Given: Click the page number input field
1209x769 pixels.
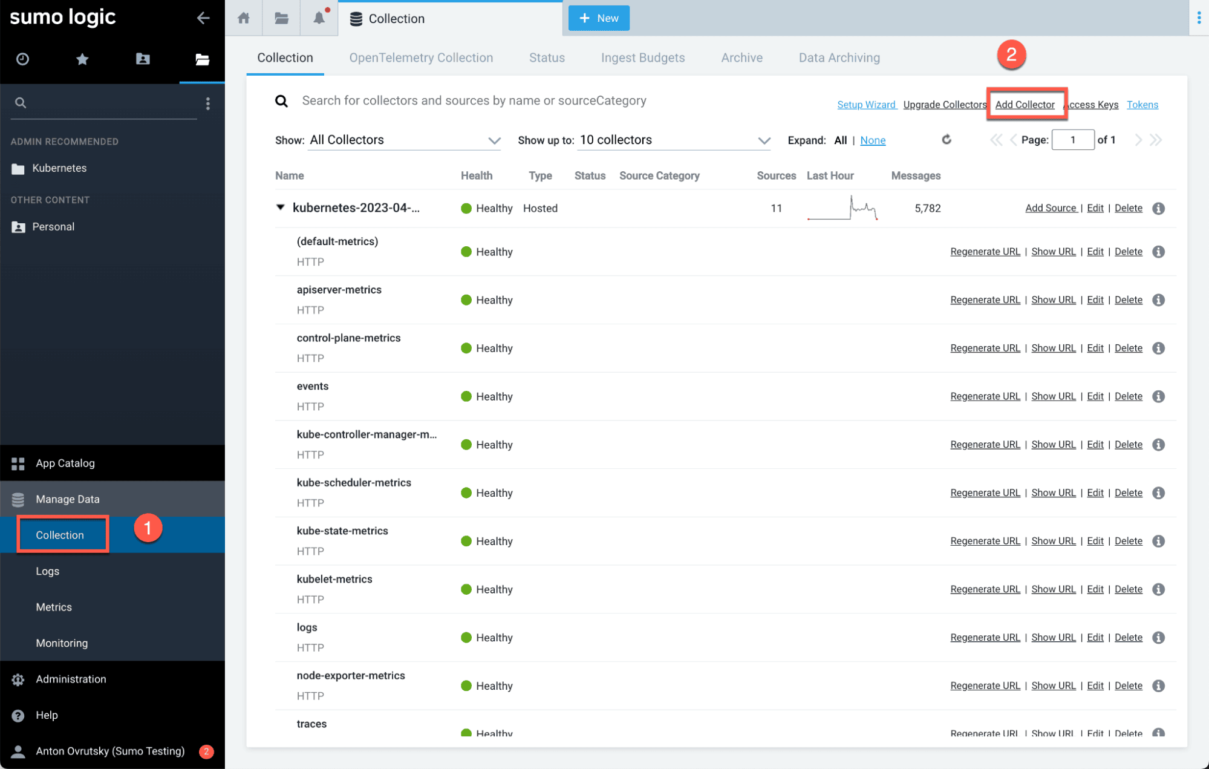Looking at the screenshot, I should [1072, 140].
